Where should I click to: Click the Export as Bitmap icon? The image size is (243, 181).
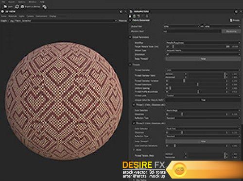pos(22,6)
